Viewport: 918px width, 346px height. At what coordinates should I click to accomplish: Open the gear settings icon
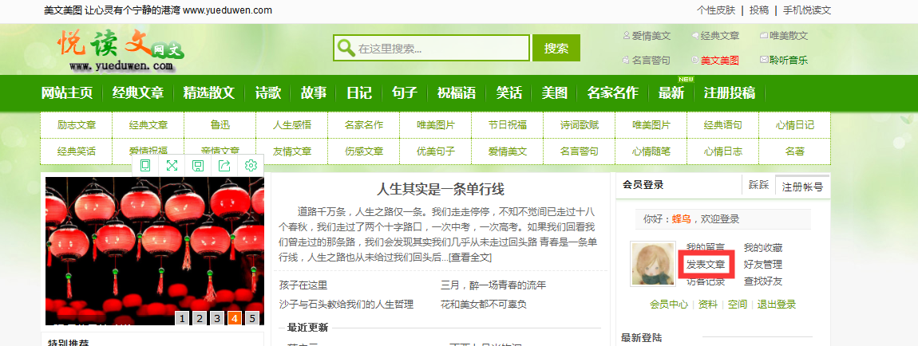point(251,166)
